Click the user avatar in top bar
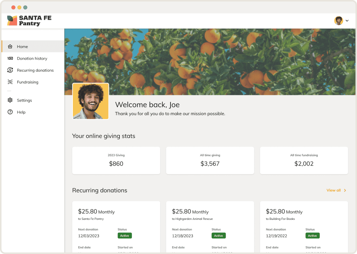This screenshot has width=357, height=254. (338, 21)
